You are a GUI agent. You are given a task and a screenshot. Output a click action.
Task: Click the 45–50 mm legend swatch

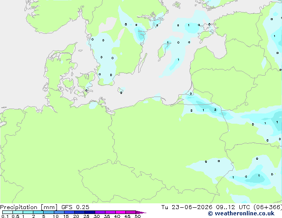131,212
